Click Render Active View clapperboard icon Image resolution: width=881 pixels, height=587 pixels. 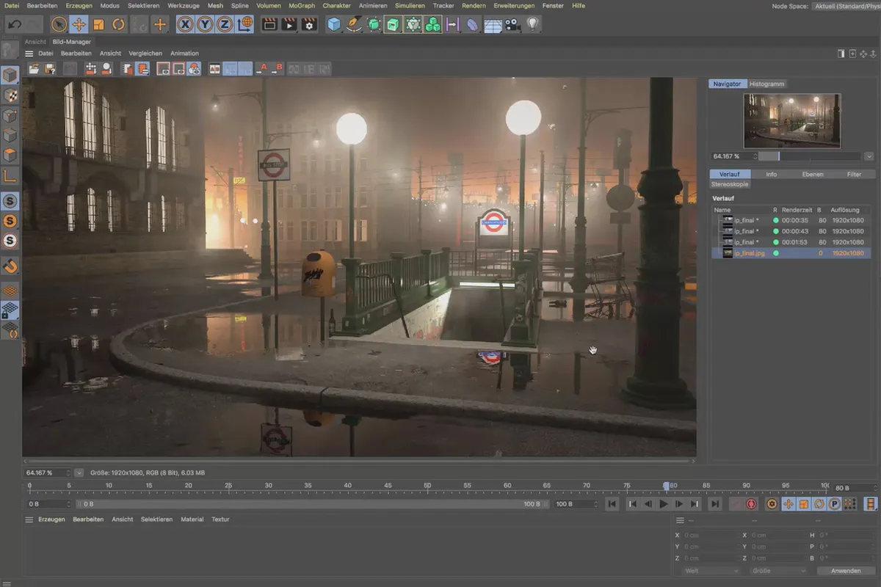pyautogui.click(x=269, y=24)
